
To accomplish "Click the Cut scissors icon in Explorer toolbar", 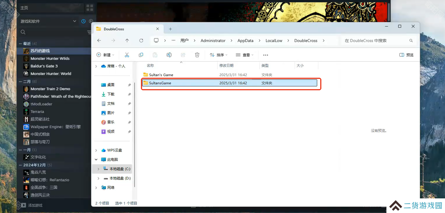I will (x=127, y=55).
